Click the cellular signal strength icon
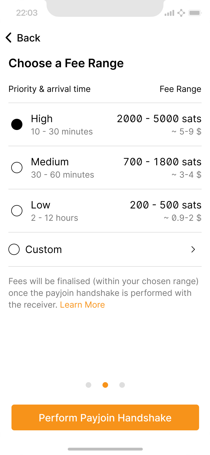Image resolution: width=210 pixels, height=455 pixels. coord(169,13)
